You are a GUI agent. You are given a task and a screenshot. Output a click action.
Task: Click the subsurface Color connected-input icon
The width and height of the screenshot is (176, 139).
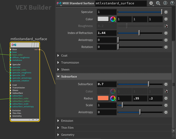166,91
